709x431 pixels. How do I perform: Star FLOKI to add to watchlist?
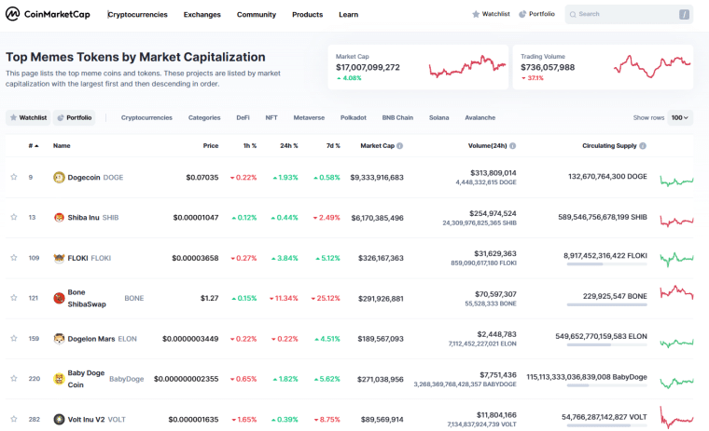(14, 258)
